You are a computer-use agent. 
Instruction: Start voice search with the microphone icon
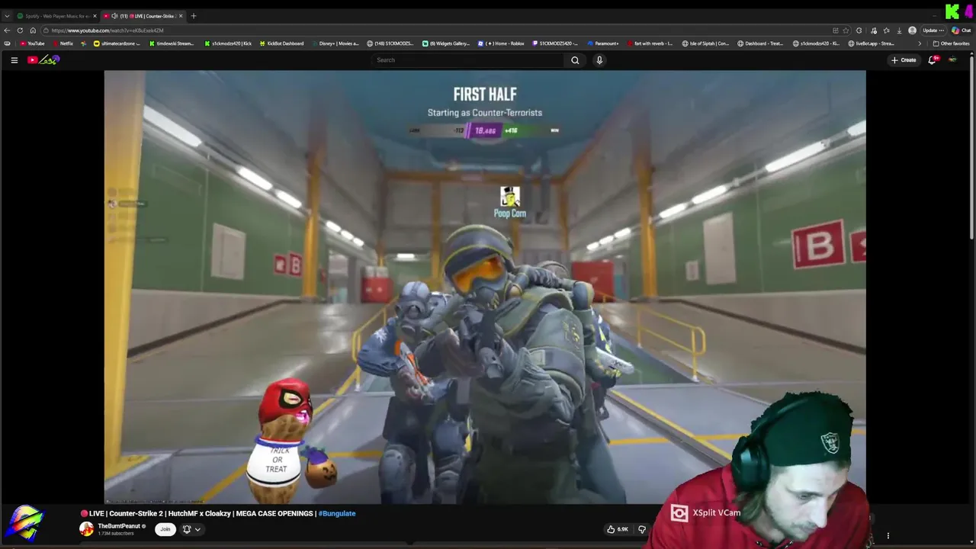point(599,60)
